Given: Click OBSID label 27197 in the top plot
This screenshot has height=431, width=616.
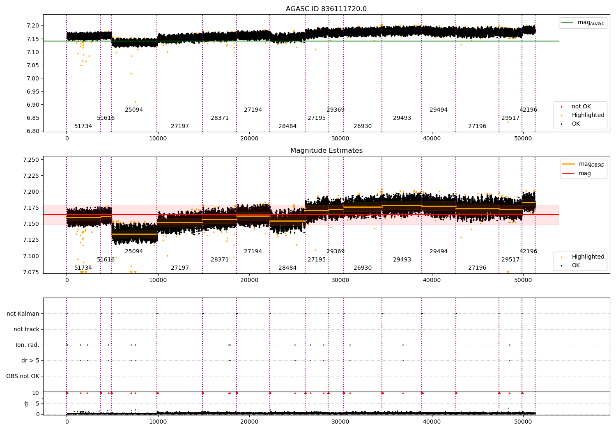Looking at the screenshot, I should tap(180, 126).
